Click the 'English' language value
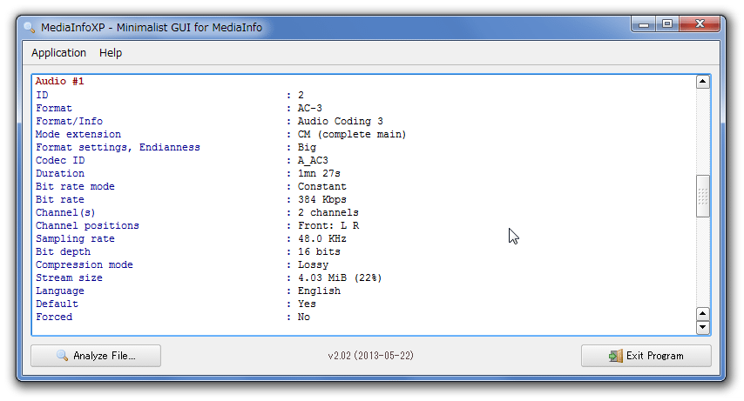 [319, 291]
